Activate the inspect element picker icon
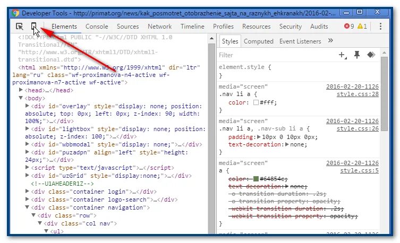 (x=19, y=26)
